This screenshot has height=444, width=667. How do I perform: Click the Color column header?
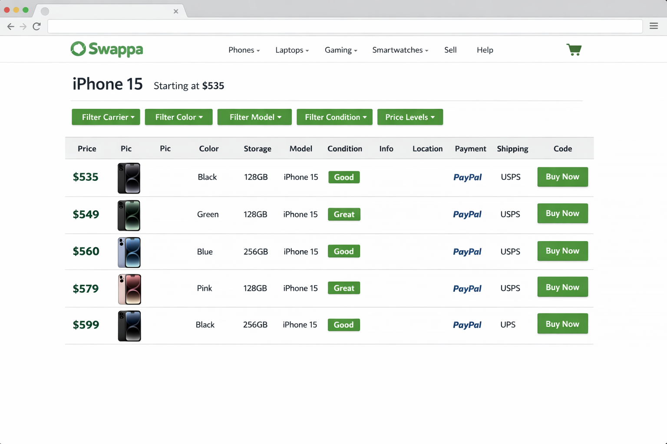coord(209,149)
